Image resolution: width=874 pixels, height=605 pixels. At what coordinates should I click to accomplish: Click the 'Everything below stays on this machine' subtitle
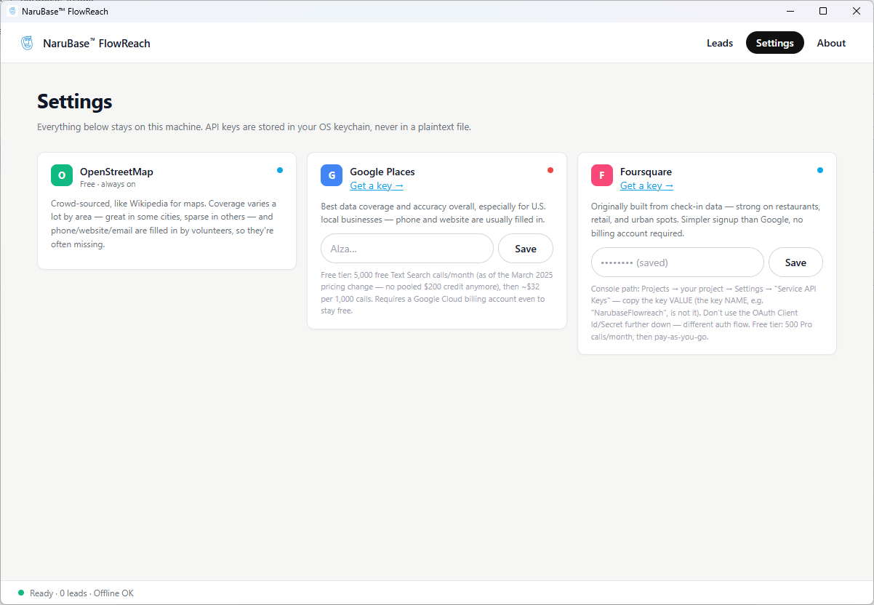click(x=254, y=127)
